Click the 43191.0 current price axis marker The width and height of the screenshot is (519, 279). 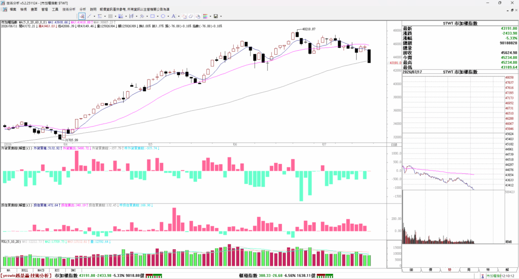[x=395, y=63]
